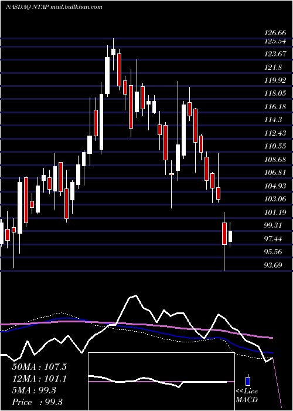Click the 112.43 price axis label
This screenshot has height=411, width=293.
coord(275,133)
